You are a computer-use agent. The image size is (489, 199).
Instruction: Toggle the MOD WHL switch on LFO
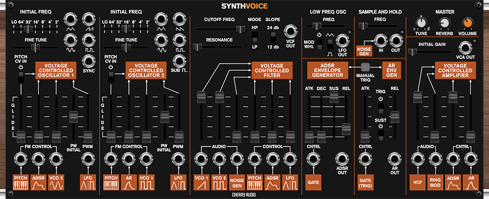tap(319, 45)
